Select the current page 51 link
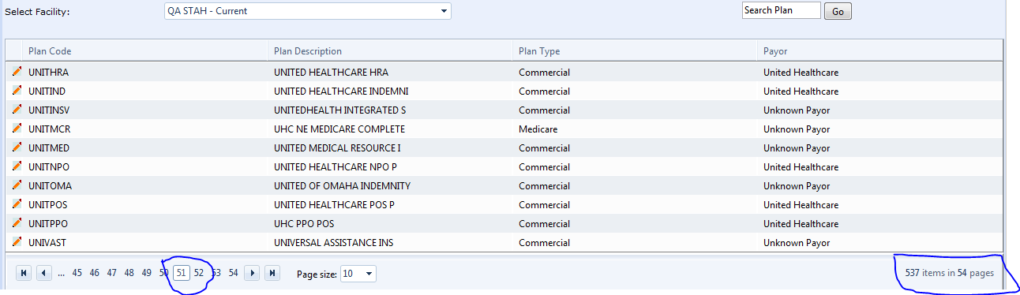This screenshot has width=1020, height=295. coord(182,273)
